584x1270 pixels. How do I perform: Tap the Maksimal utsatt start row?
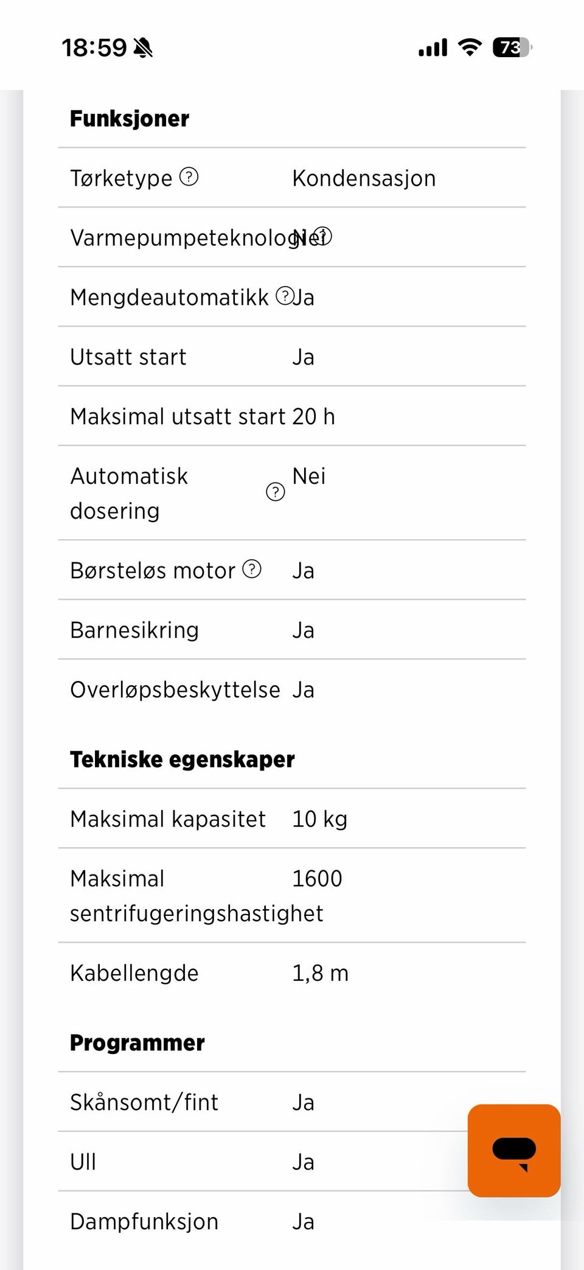pyautogui.click(x=292, y=416)
